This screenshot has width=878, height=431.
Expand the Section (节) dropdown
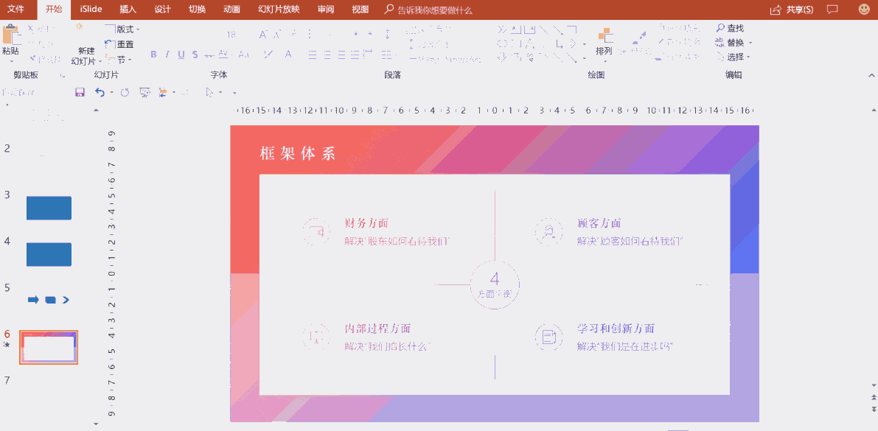120,60
